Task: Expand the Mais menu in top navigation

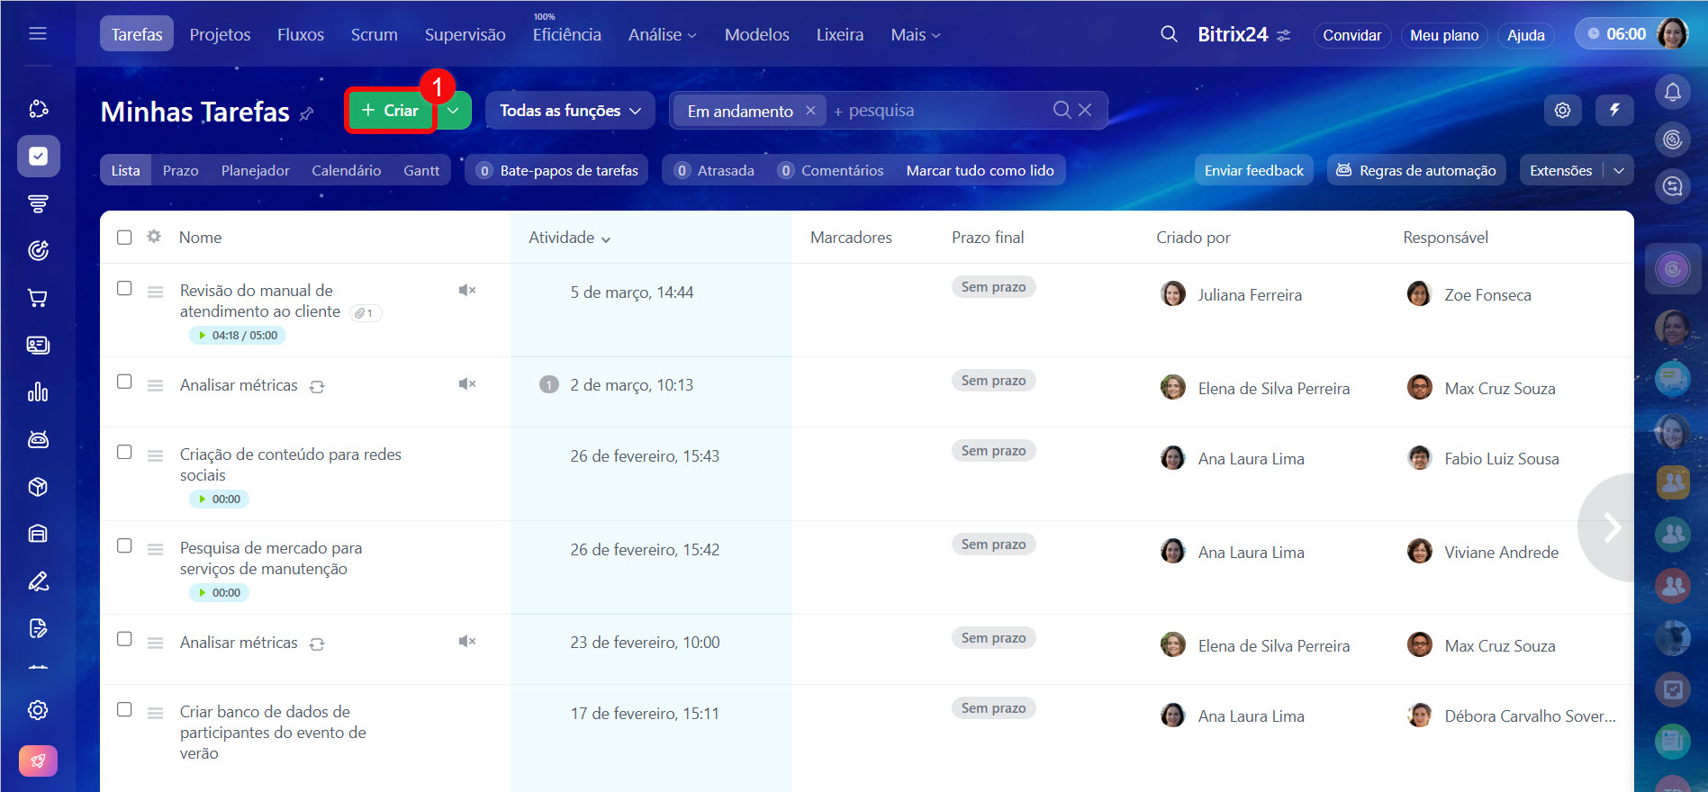Action: click(x=915, y=35)
